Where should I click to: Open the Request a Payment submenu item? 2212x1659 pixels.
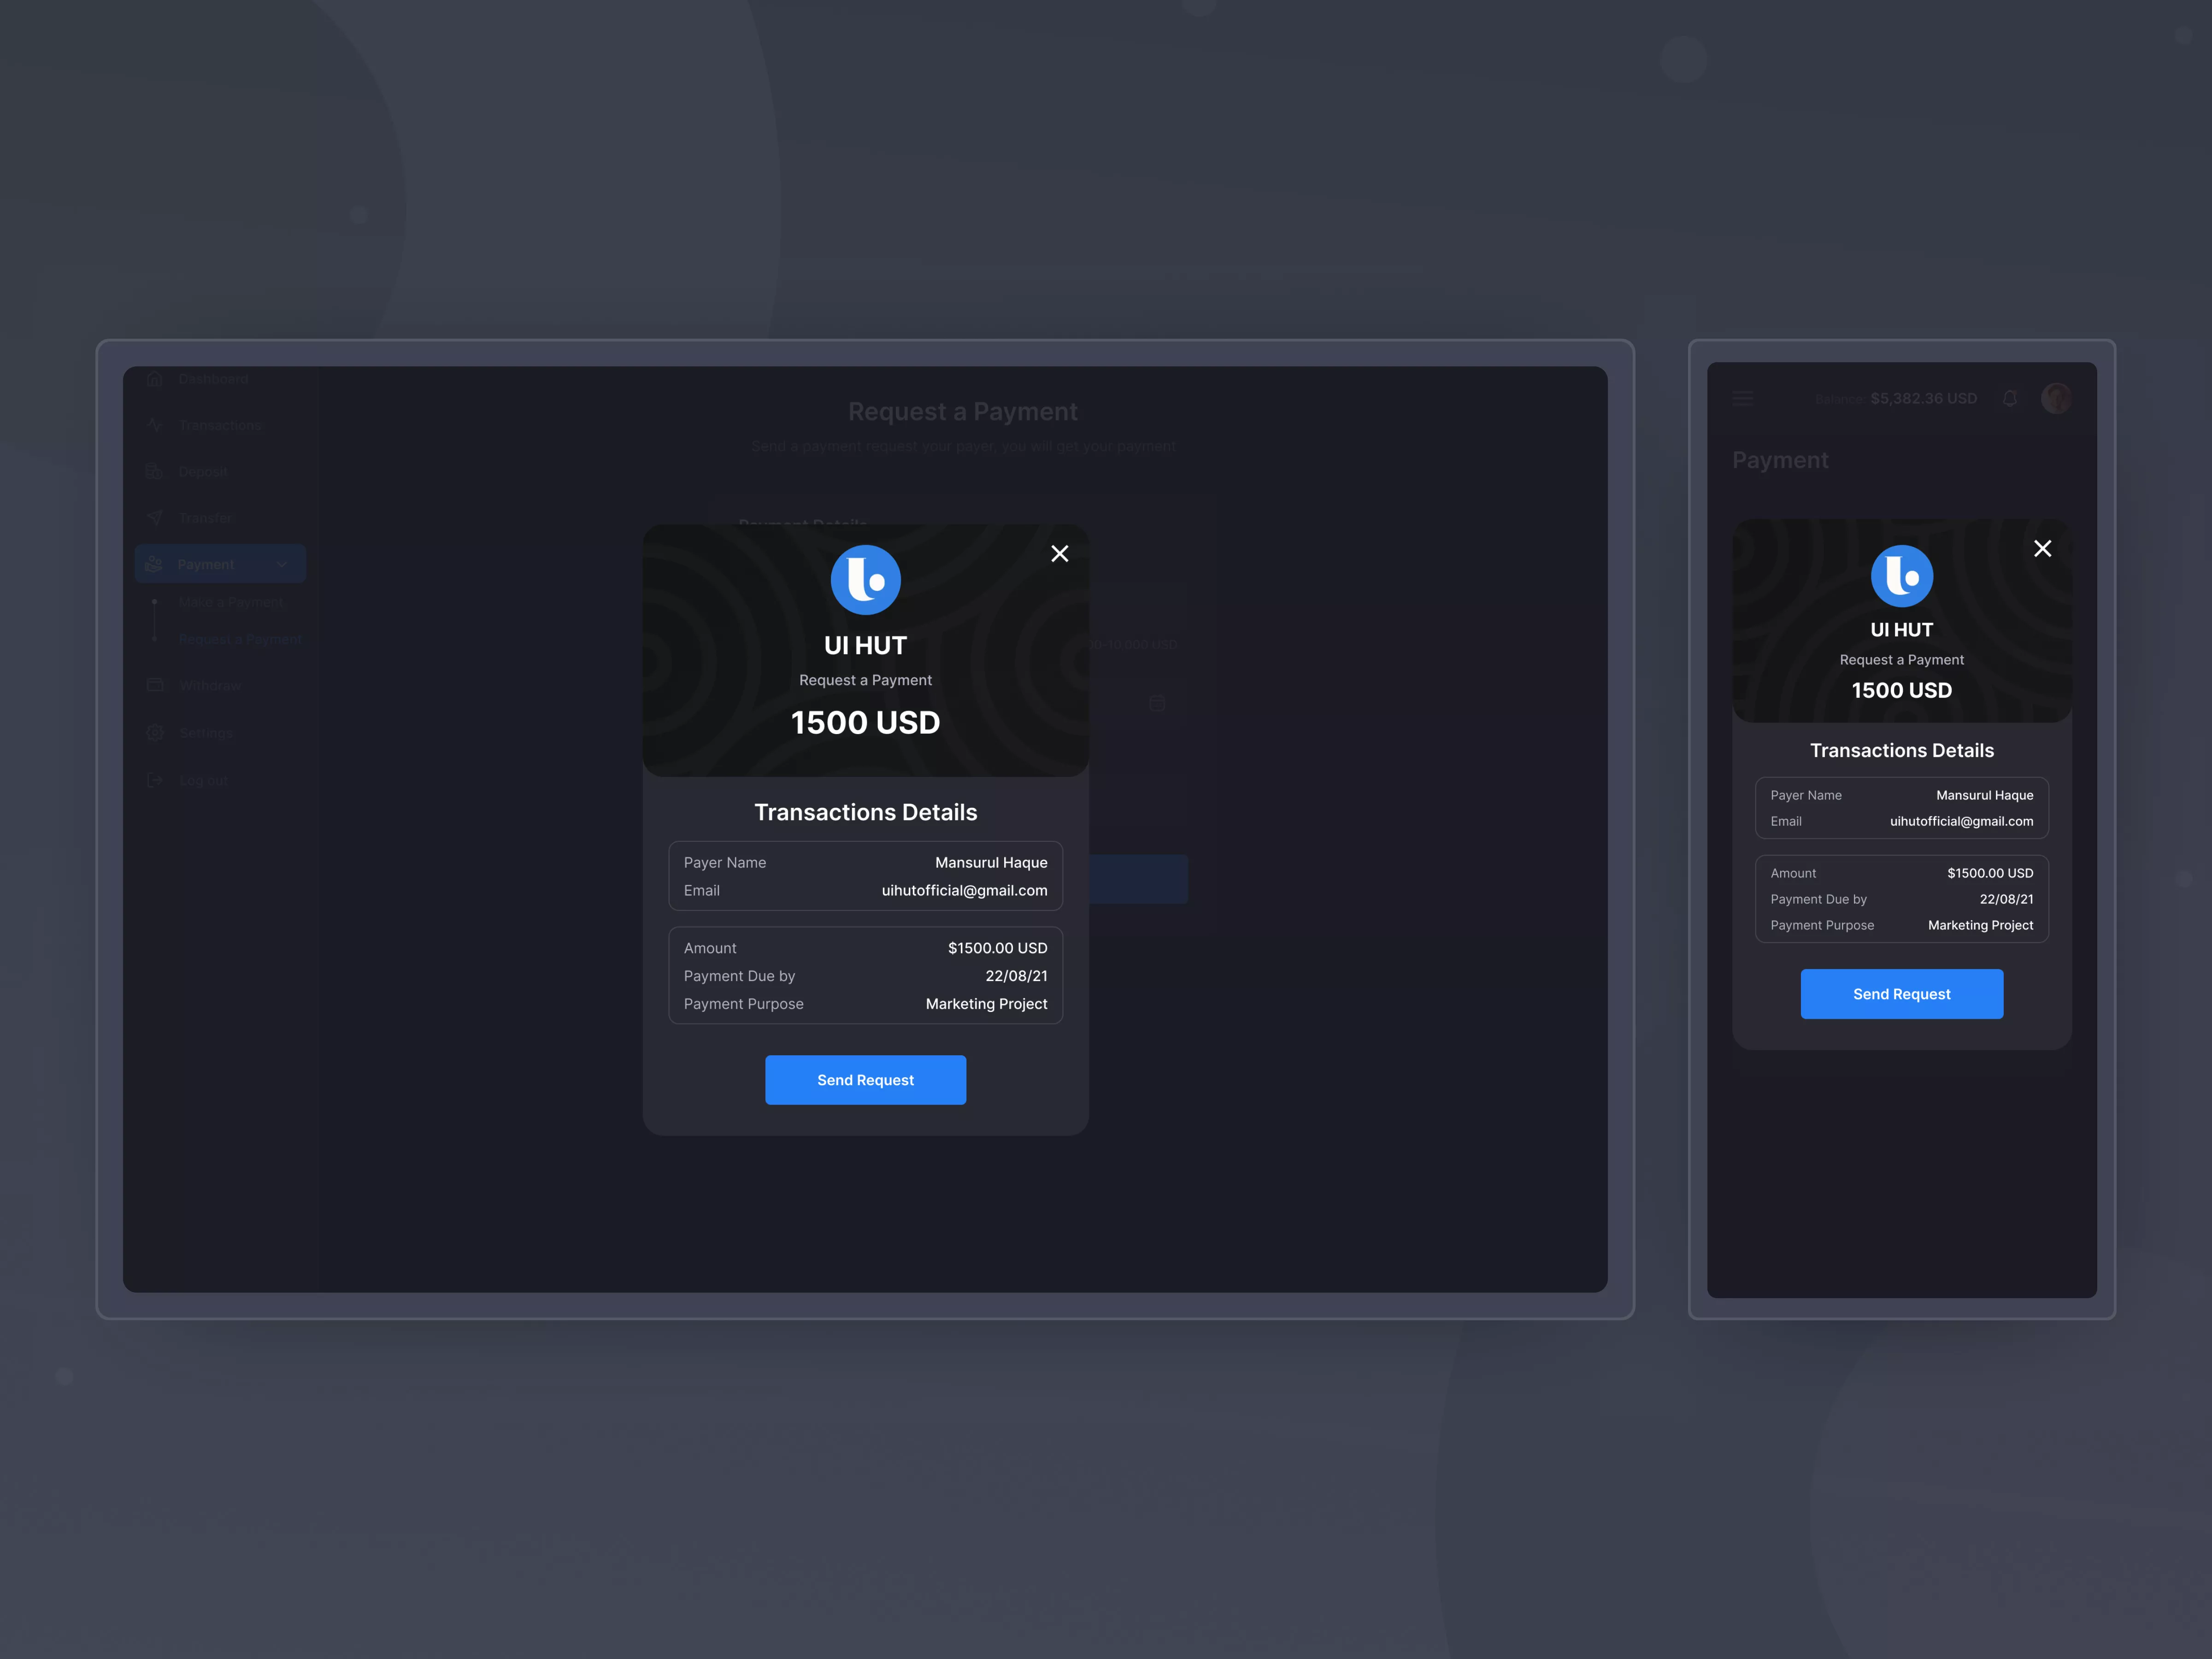coord(240,639)
